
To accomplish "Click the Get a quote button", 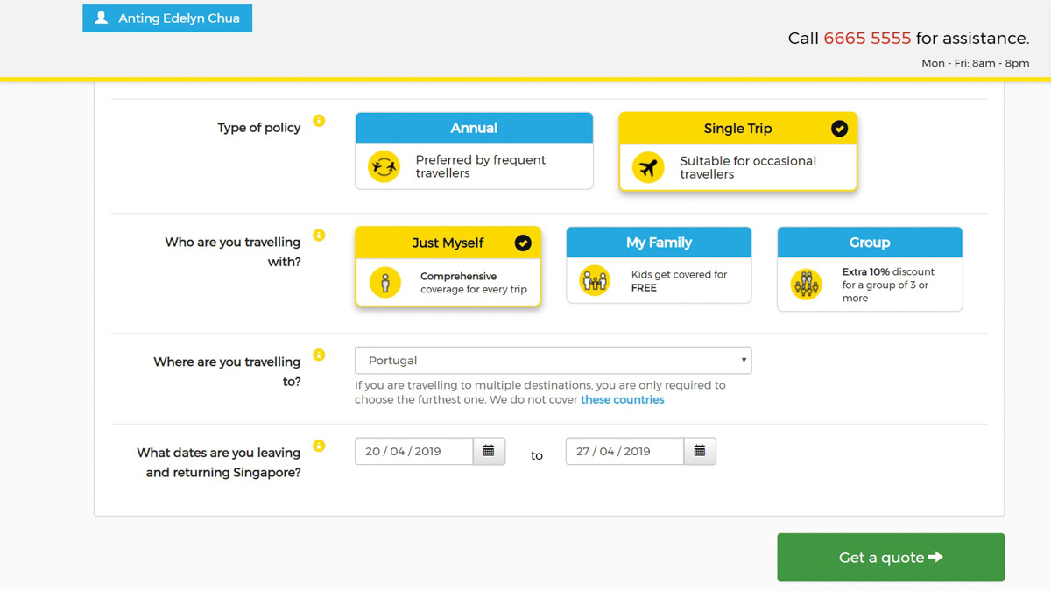I will (x=891, y=557).
